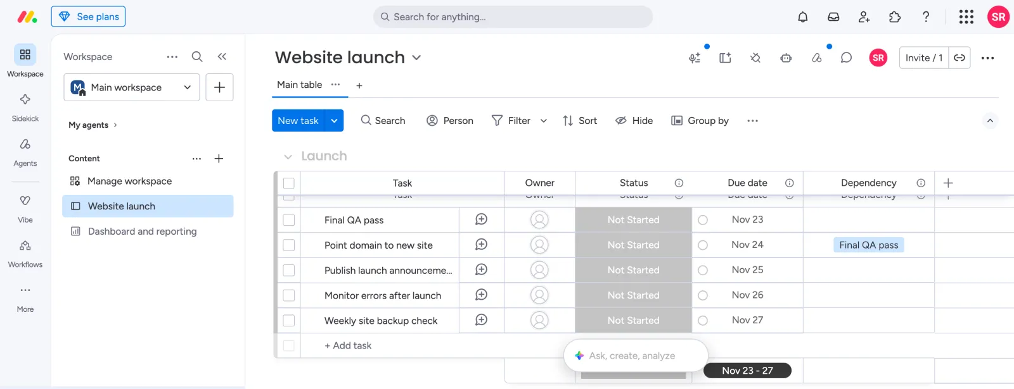
Task: Open the board Sidekick AI icon
Action: click(695, 58)
